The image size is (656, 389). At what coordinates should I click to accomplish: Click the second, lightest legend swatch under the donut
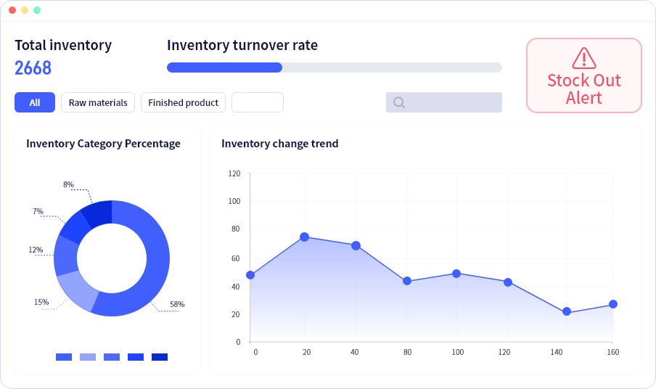click(88, 357)
